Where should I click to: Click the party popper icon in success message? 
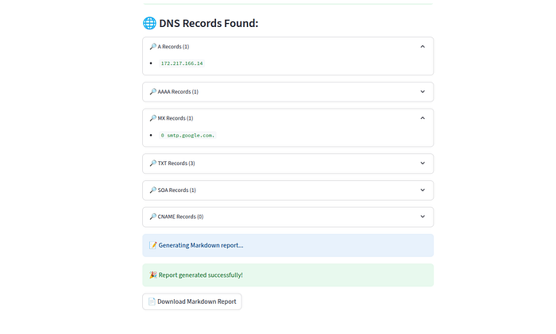(x=153, y=275)
